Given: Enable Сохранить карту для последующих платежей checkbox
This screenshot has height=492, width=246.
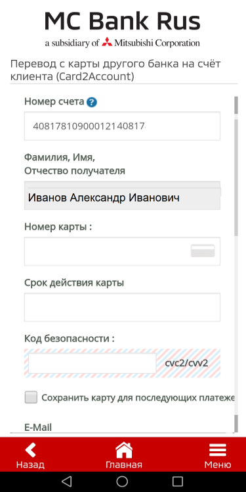Looking at the screenshot, I should click(x=31, y=397).
